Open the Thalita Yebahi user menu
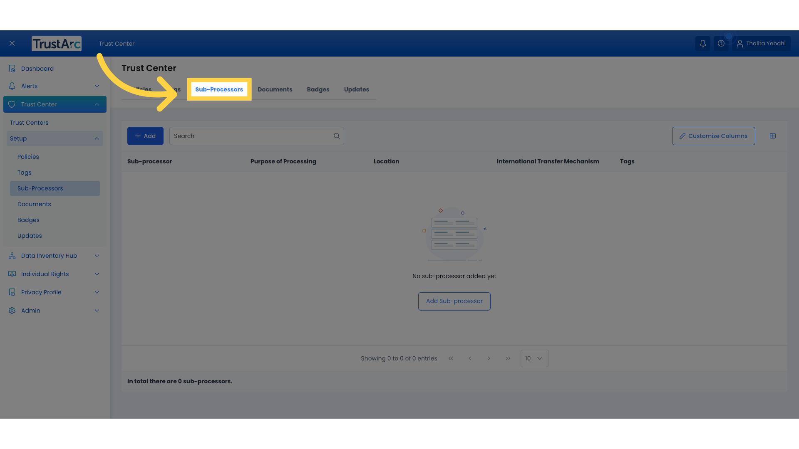 point(761,44)
